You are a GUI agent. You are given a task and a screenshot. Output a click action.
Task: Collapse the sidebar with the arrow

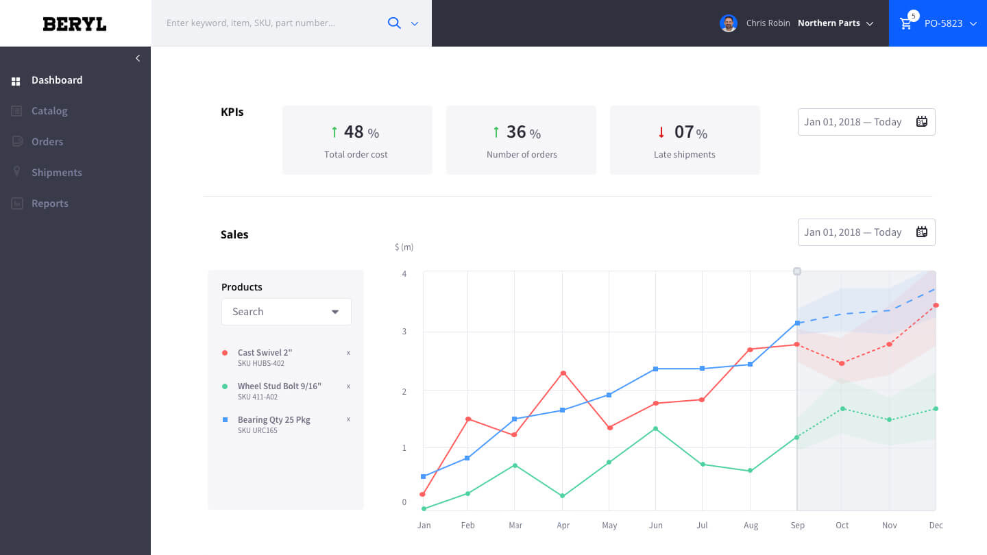pyautogui.click(x=138, y=58)
